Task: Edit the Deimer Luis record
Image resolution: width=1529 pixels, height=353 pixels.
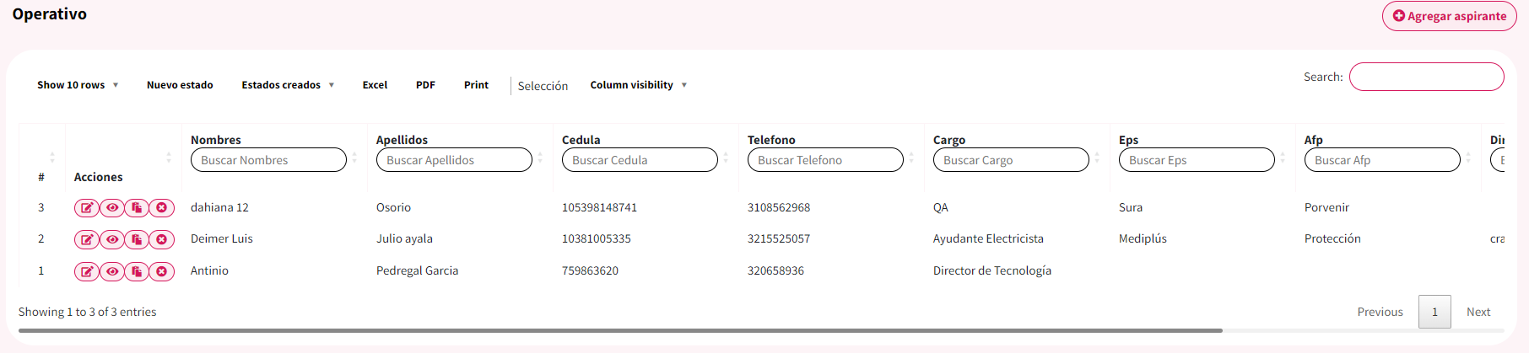Action: pyautogui.click(x=87, y=239)
